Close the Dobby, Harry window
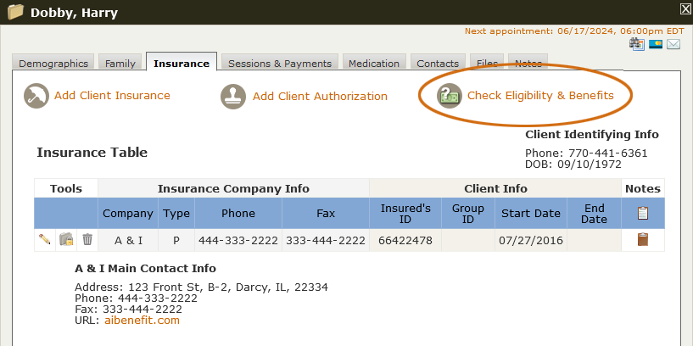The width and height of the screenshot is (693, 346). coord(685,8)
